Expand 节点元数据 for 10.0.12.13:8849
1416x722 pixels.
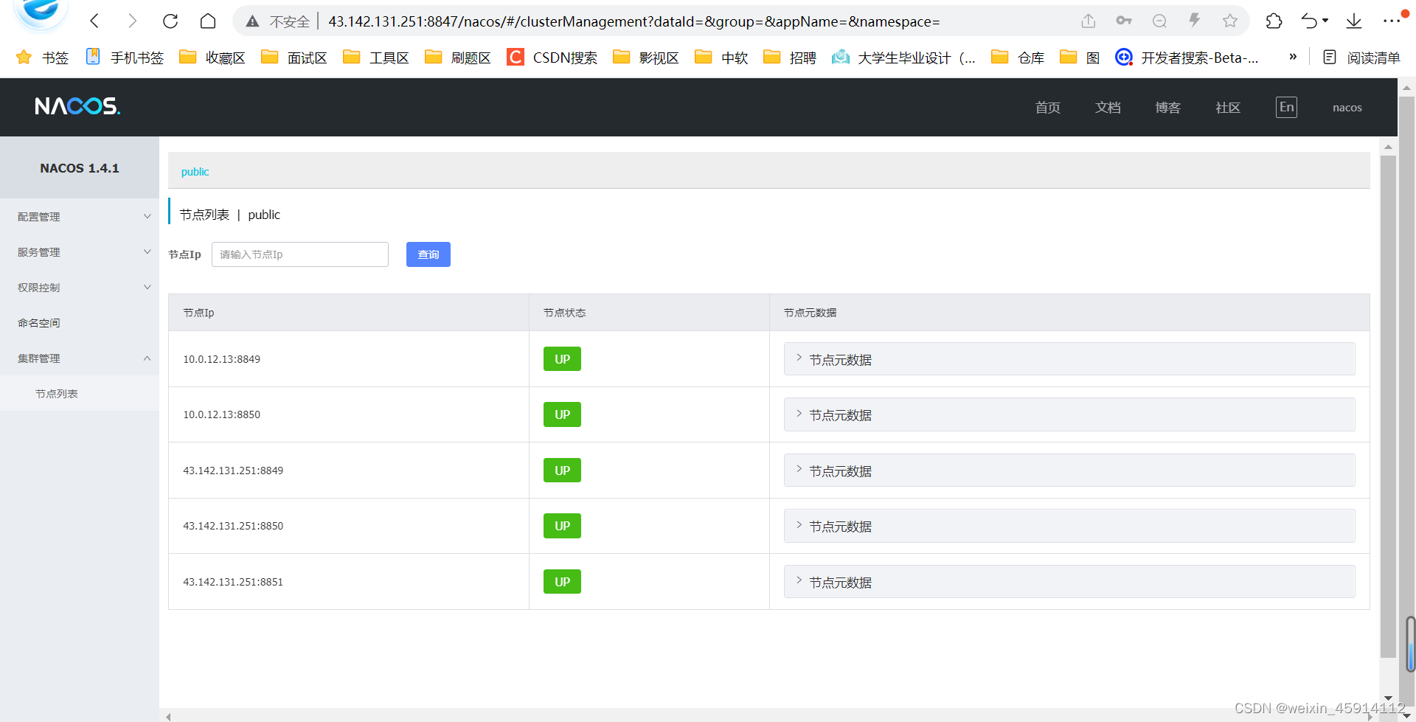[x=1069, y=359]
